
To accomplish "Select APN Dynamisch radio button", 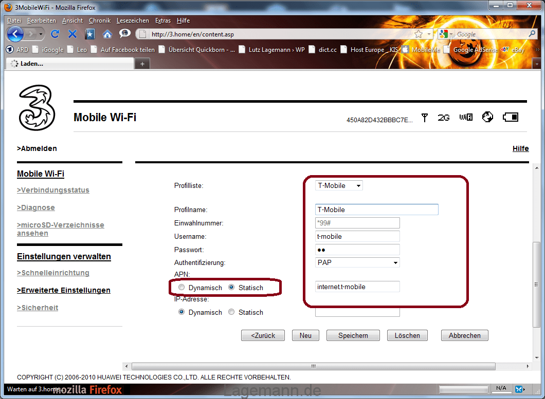I will pos(181,287).
